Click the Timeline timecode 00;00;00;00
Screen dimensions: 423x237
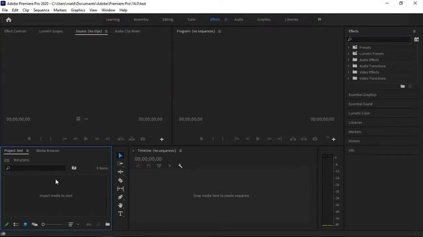[148, 159]
